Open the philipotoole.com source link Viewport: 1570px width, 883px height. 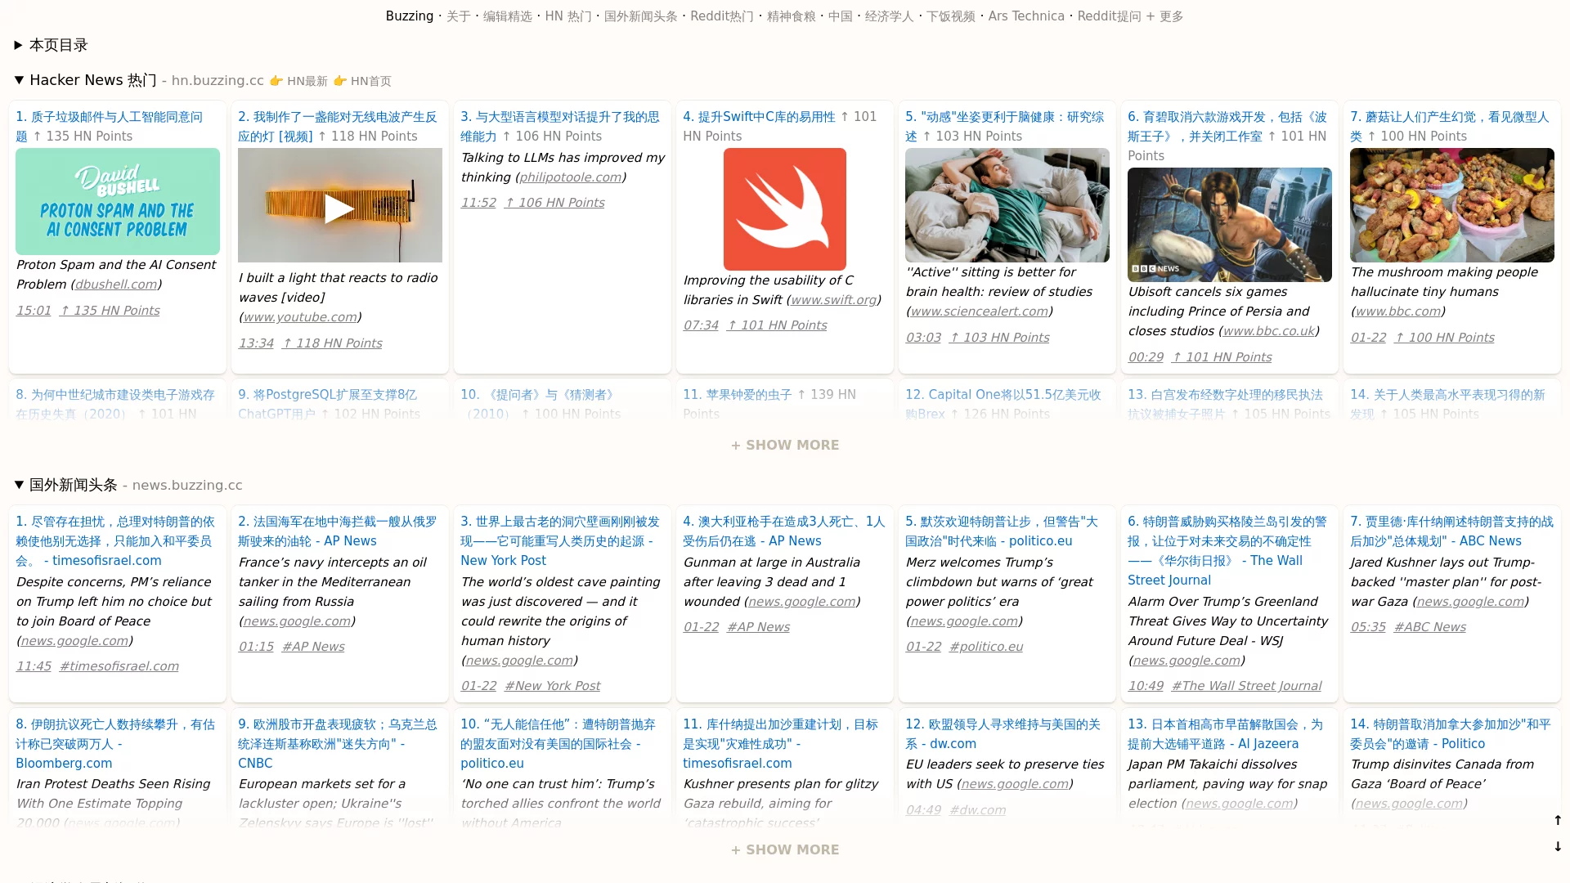pos(570,177)
